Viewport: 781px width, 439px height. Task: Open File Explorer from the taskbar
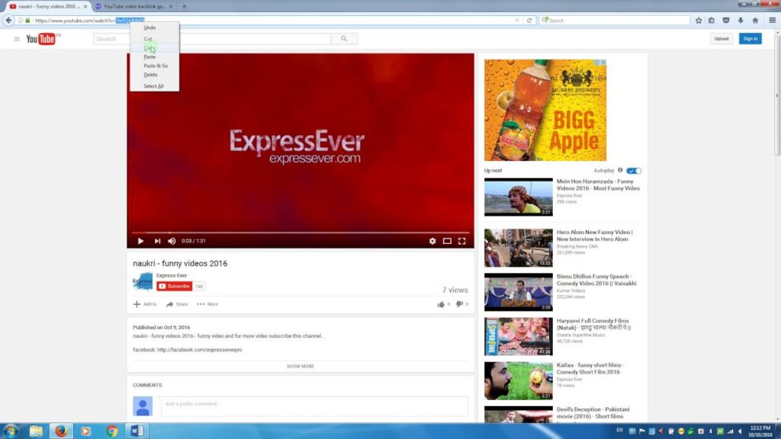(x=36, y=431)
